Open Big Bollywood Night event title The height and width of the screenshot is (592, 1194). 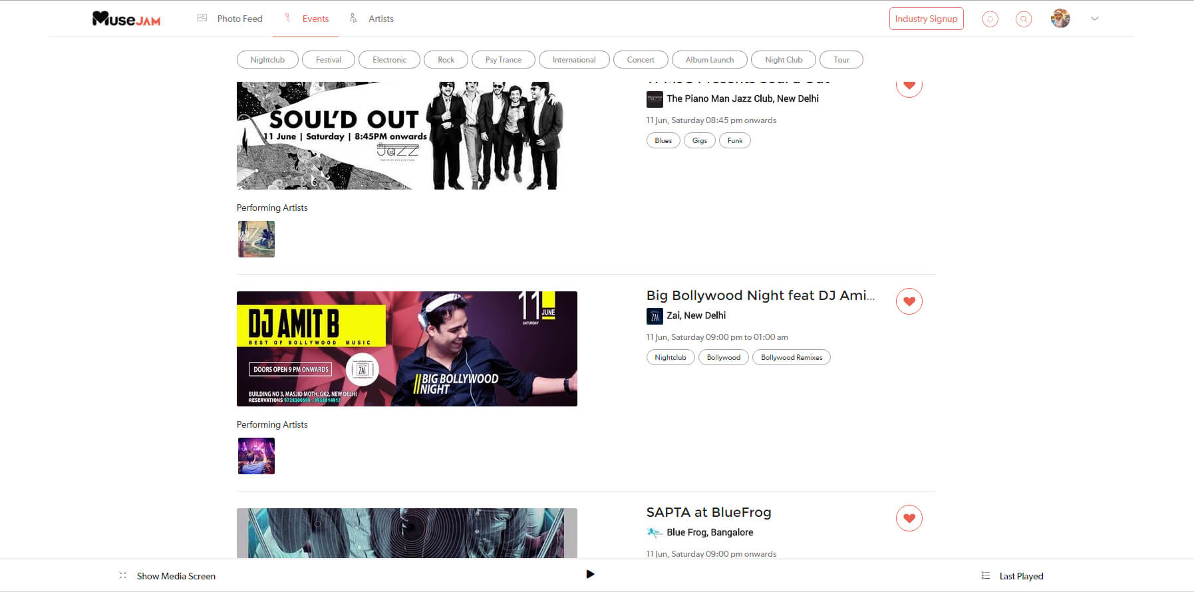point(760,295)
